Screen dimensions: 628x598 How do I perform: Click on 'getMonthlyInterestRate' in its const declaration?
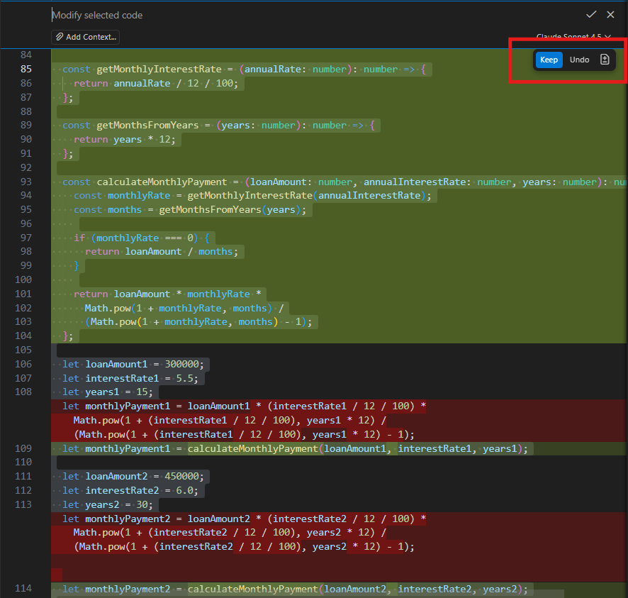(159, 70)
